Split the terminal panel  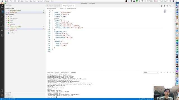click(x=164, y=72)
